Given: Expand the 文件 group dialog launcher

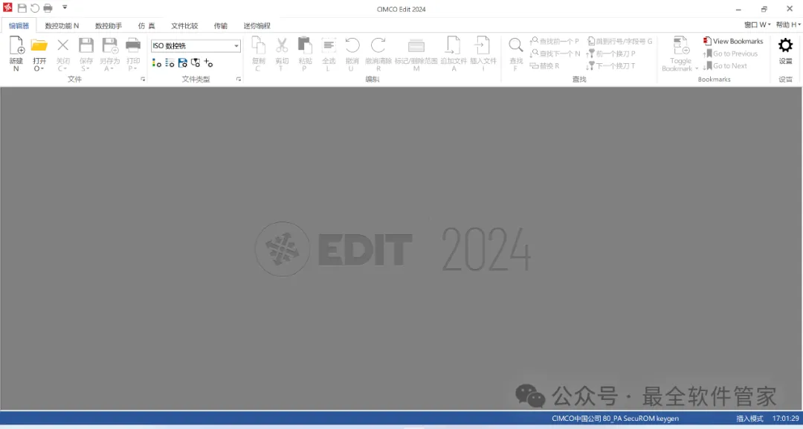Looking at the screenshot, I should [143, 80].
